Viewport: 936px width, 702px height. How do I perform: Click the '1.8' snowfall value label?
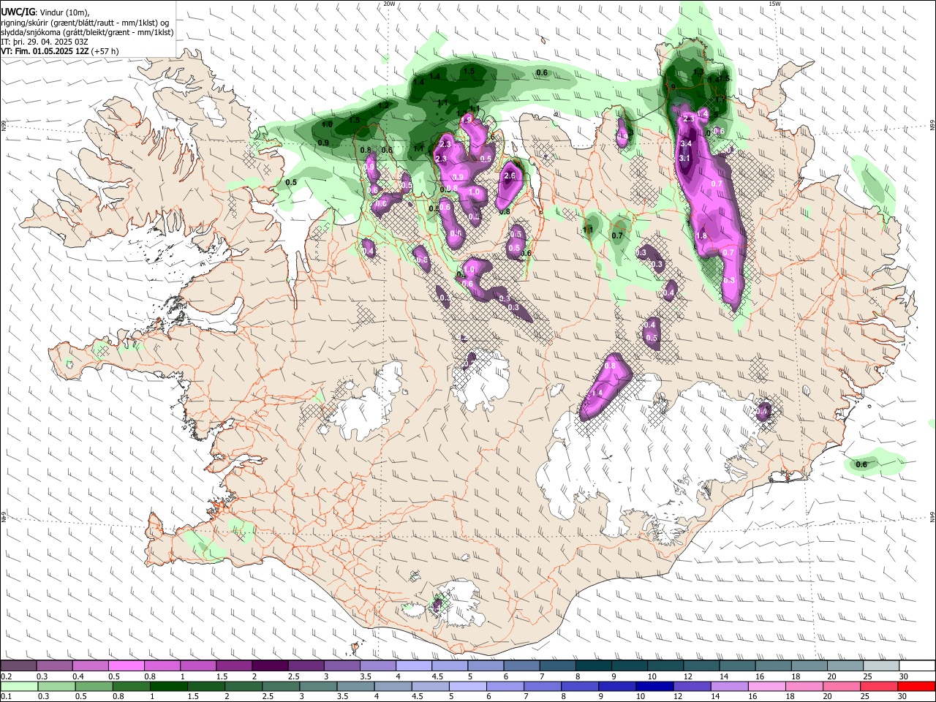702,236
